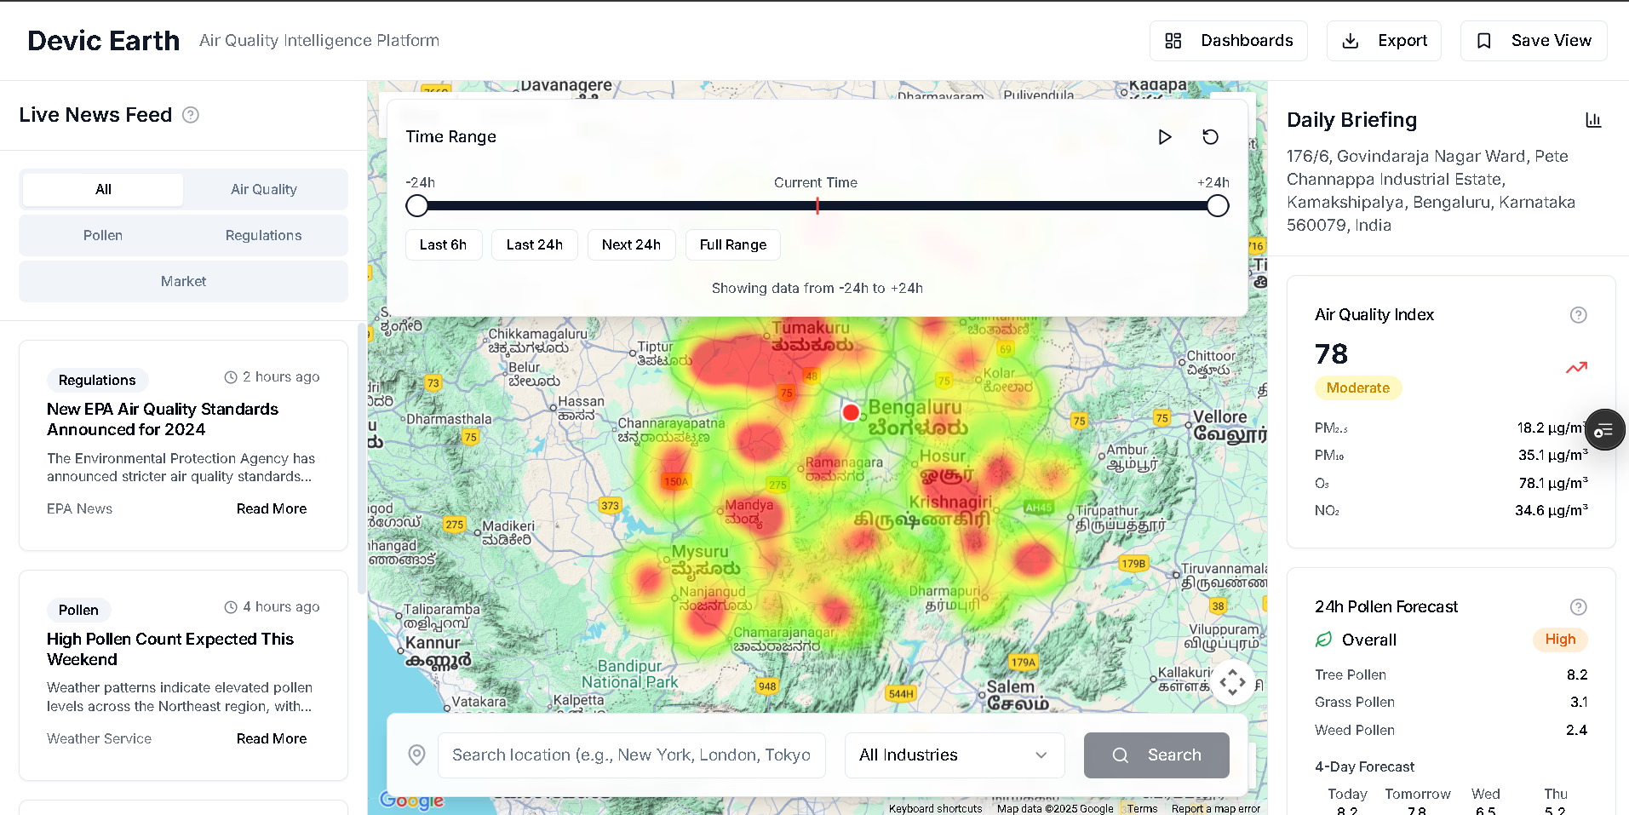Click the floating settings toggle icon
The image size is (1629, 815).
click(1604, 430)
